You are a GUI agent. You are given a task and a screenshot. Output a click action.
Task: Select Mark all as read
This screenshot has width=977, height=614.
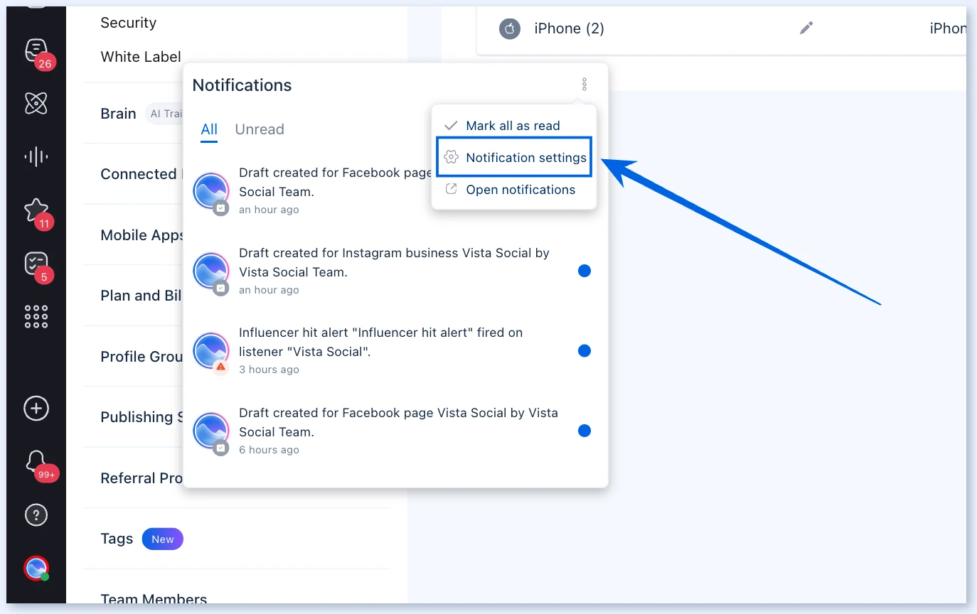[x=513, y=126]
